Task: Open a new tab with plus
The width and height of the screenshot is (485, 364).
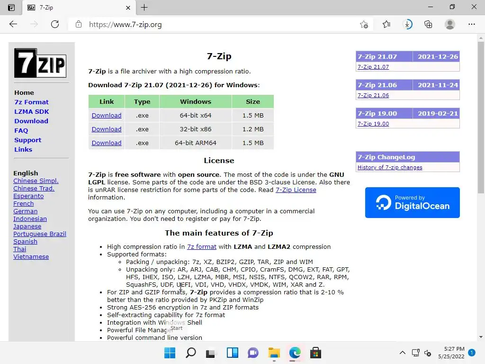Action: coord(144,8)
